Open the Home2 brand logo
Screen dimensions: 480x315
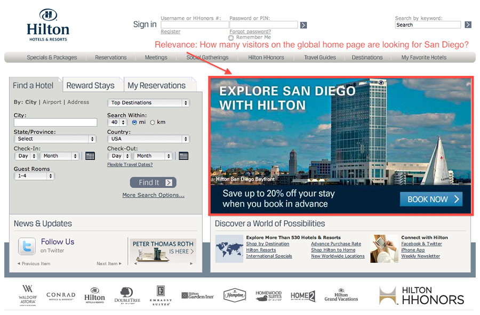303,296
